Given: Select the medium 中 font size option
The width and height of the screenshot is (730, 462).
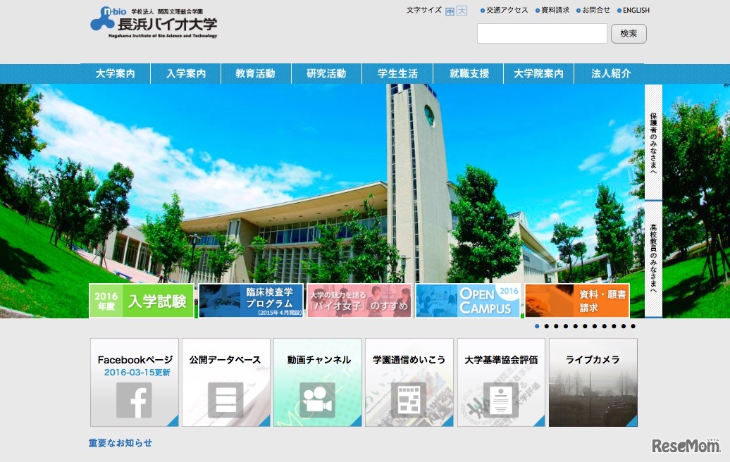Looking at the screenshot, I should [450, 11].
